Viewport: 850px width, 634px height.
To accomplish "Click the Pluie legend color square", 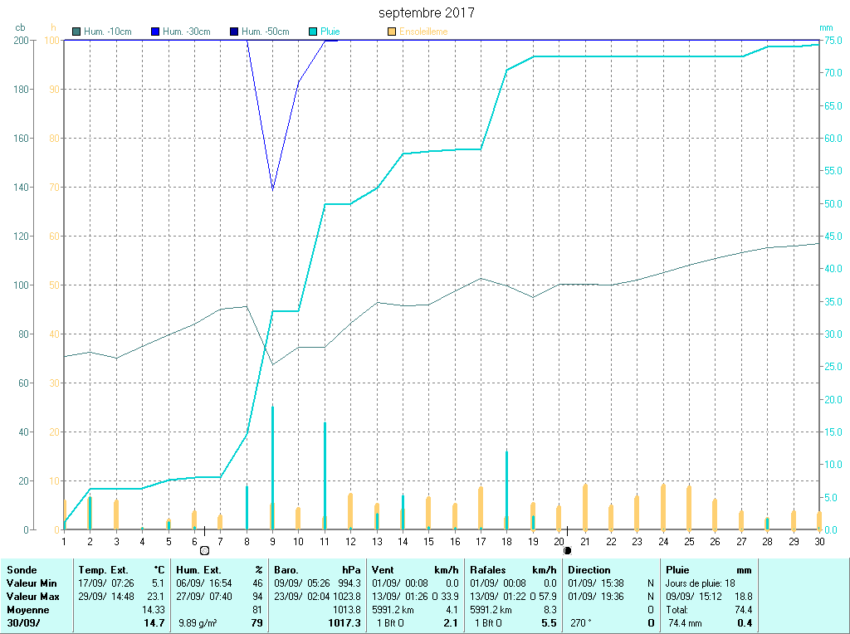I will [313, 32].
